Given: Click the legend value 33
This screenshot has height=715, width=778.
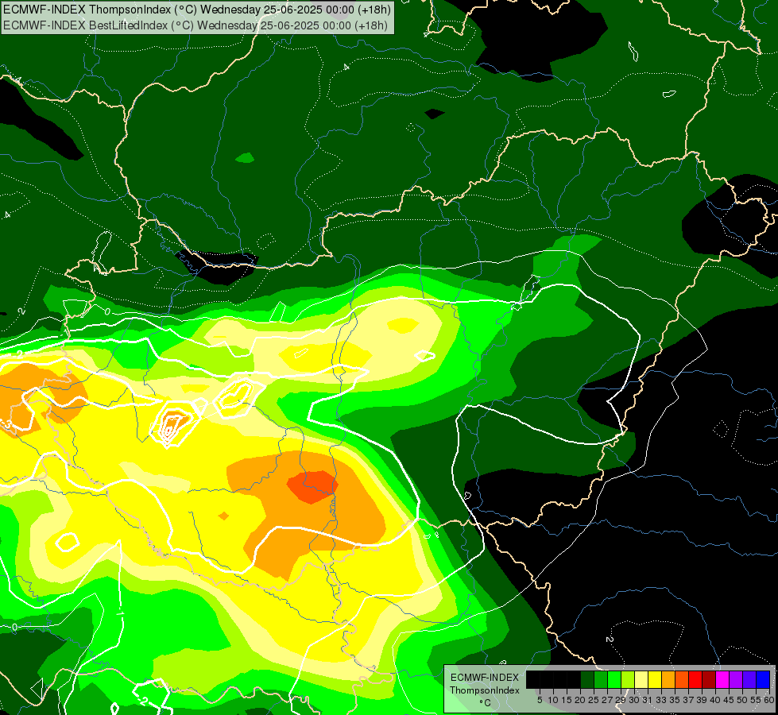Looking at the screenshot, I should point(661,700).
